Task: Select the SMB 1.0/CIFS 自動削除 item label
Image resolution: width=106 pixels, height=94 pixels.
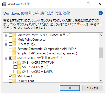Action: pos(38,72)
